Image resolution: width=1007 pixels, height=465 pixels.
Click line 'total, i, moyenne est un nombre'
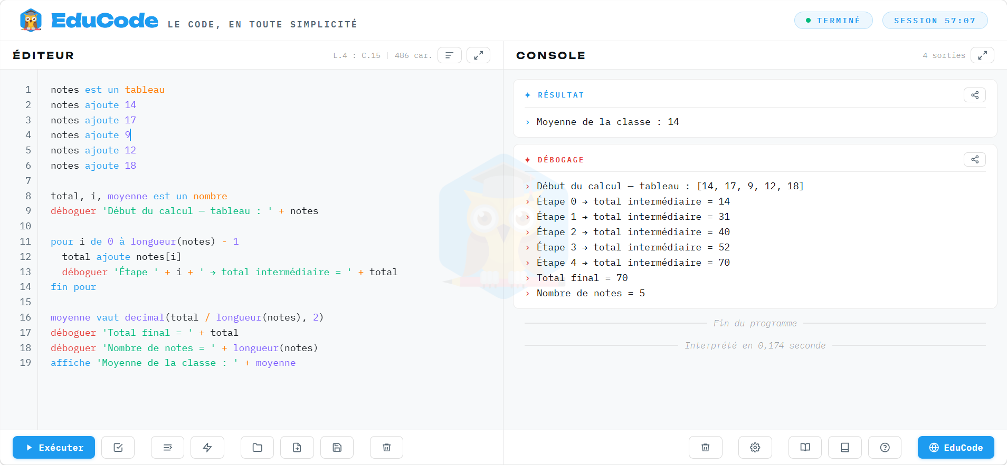[x=139, y=196]
